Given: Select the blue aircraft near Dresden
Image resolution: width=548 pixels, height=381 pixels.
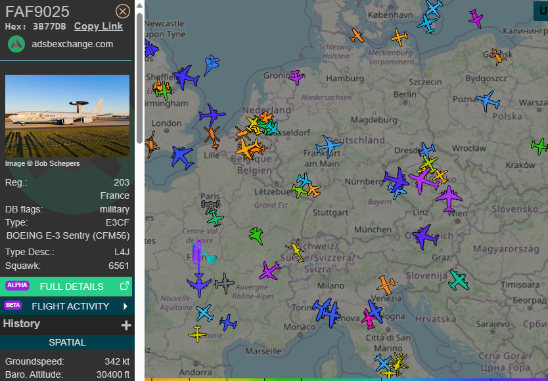Looking at the screenshot, I should [x=426, y=150].
